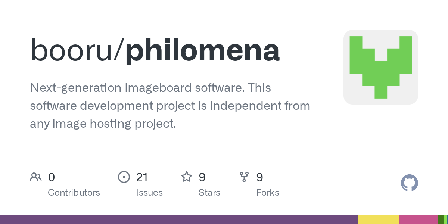Click the contributors count "0"

point(52,177)
